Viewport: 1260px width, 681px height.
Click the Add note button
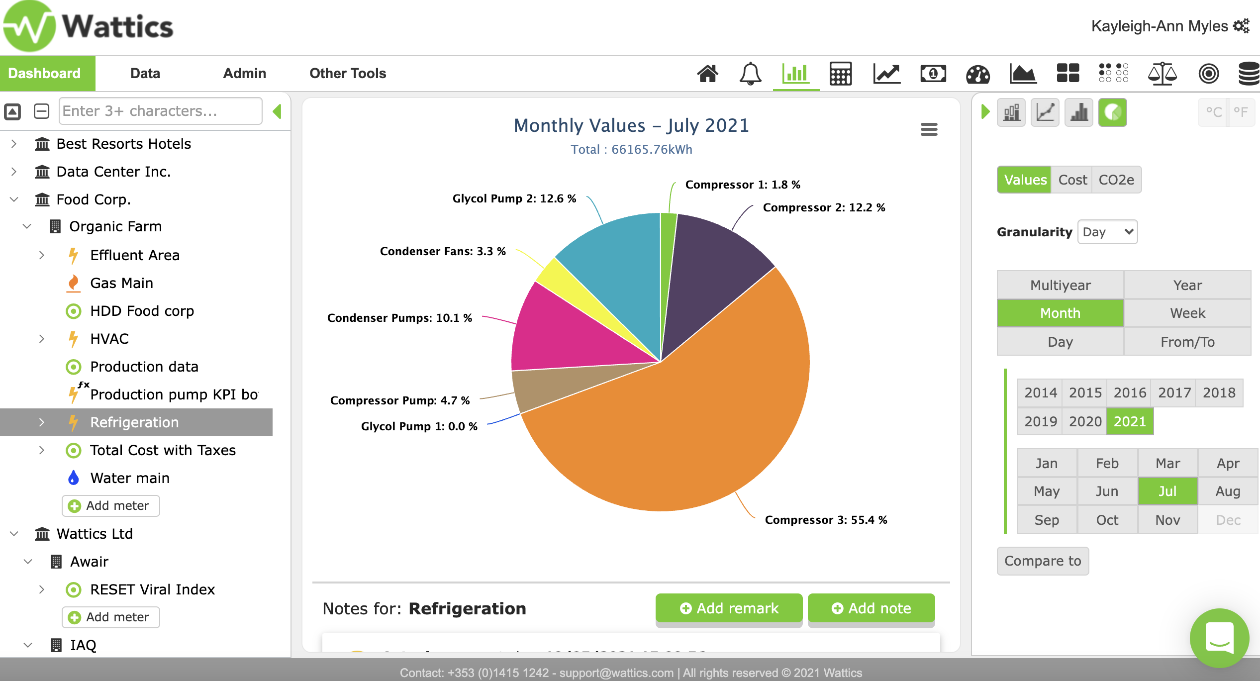pos(871,608)
